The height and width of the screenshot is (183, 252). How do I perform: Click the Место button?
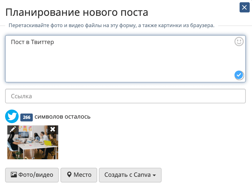pos(79,175)
